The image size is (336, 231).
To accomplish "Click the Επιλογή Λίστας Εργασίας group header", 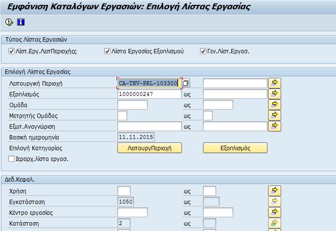I will [x=38, y=72].
